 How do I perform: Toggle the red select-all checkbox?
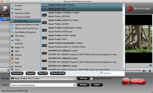3,15
